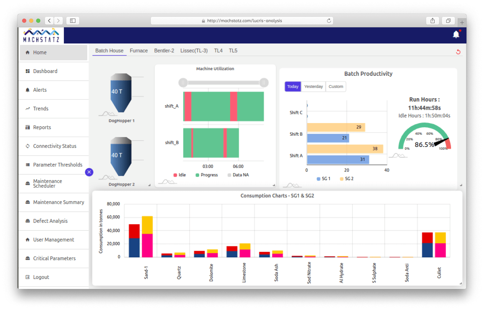The height and width of the screenshot is (310, 484).
Task: Log out via the Logout link
Action: click(41, 277)
